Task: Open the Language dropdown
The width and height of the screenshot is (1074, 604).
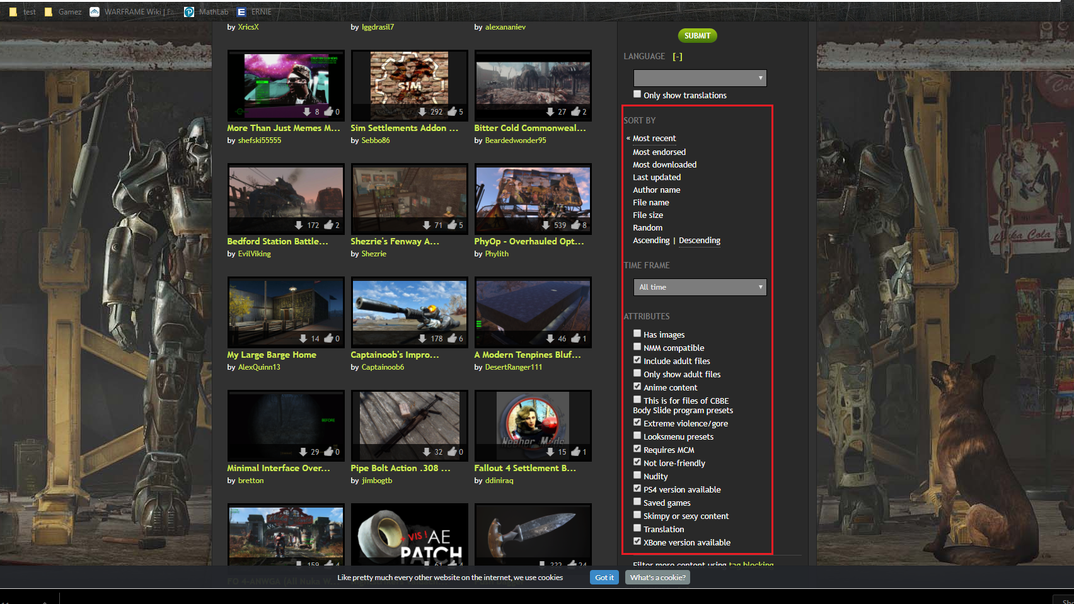Action: [700, 78]
